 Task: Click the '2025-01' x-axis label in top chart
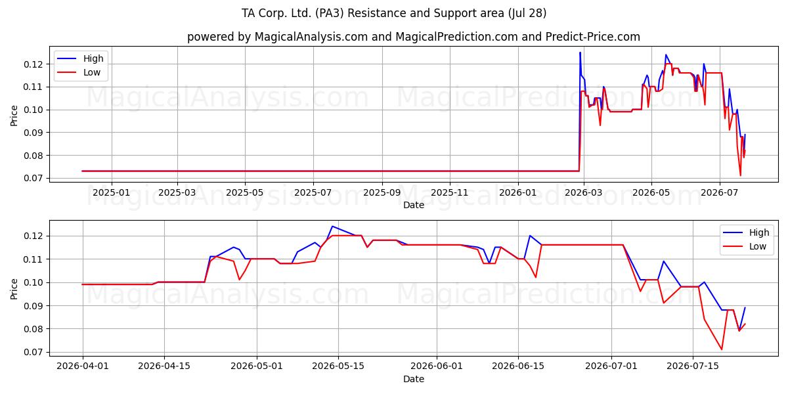click(111, 192)
